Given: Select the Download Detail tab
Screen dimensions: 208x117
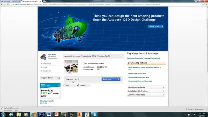Looking at the screenshot, I should pyautogui.click(x=32, y=1).
